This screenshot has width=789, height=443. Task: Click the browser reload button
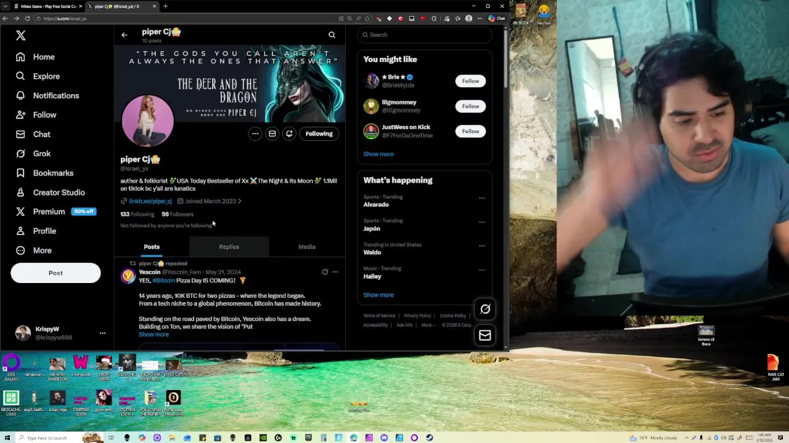(27, 18)
